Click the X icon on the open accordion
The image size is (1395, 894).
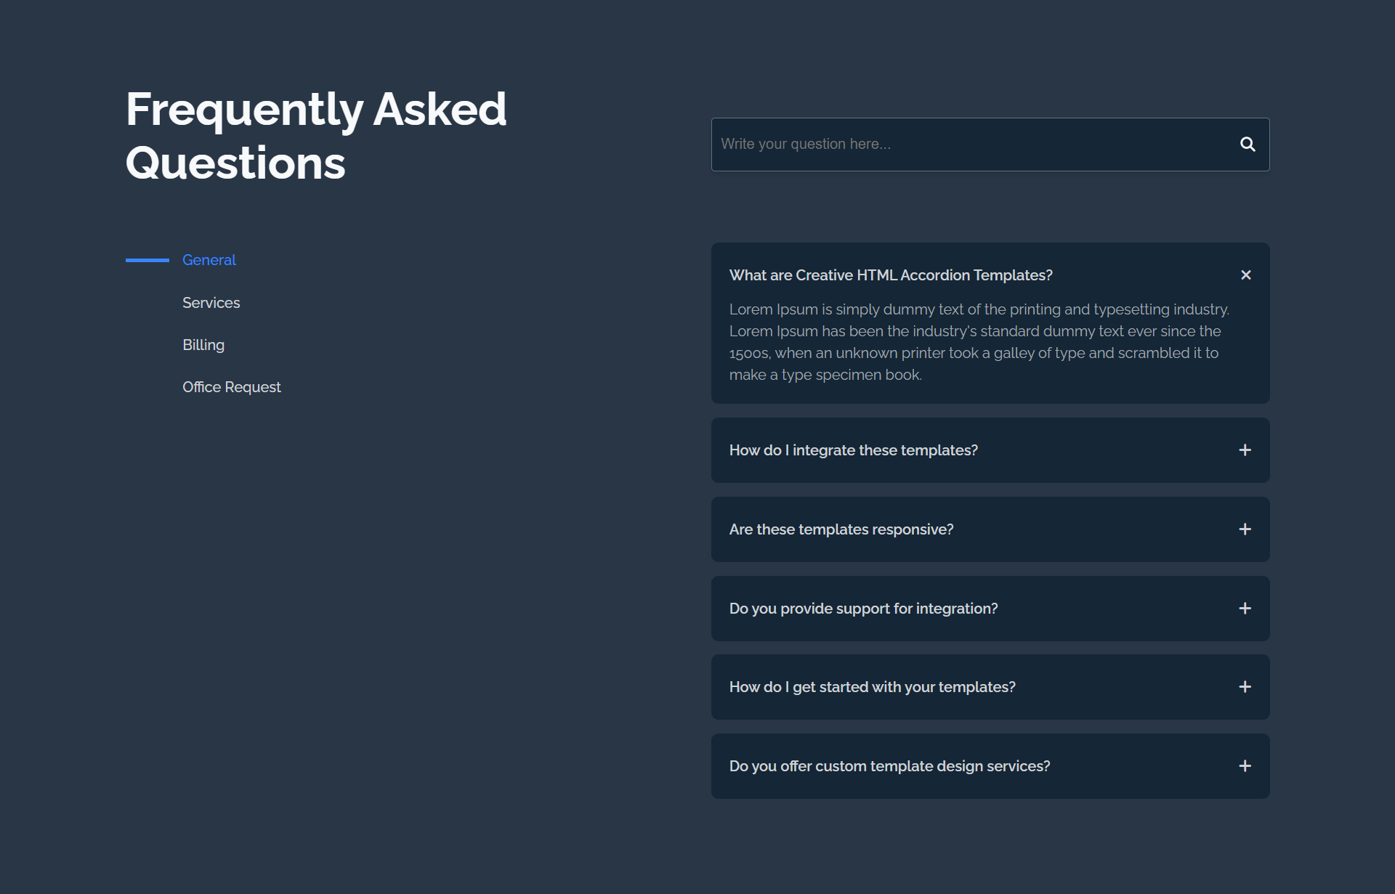(x=1245, y=275)
